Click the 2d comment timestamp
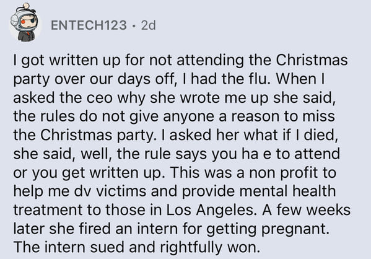Image resolution: width=371 pixels, height=259 pixels. tap(149, 25)
